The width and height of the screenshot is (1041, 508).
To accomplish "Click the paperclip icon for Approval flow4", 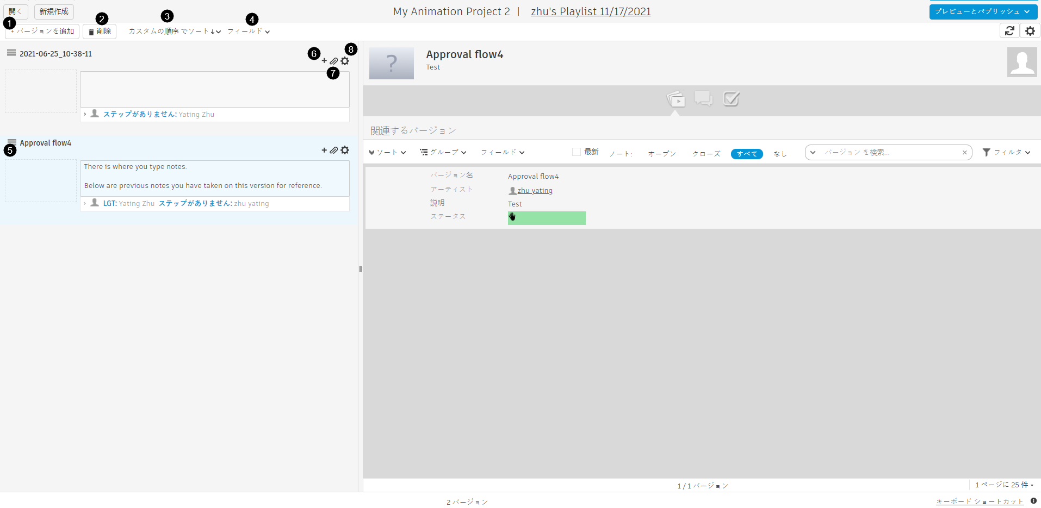I will [x=334, y=150].
